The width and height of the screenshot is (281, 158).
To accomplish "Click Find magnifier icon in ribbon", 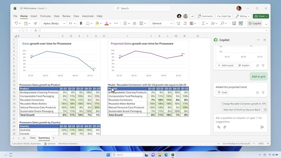I will click(x=222, y=23).
